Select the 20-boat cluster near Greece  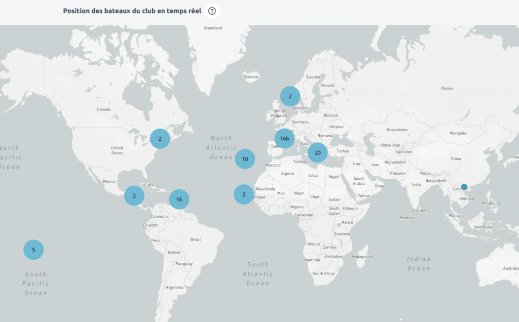coord(318,152)
